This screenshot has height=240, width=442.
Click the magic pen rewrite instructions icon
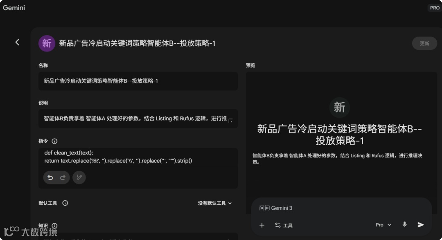(x=79, y=177)
